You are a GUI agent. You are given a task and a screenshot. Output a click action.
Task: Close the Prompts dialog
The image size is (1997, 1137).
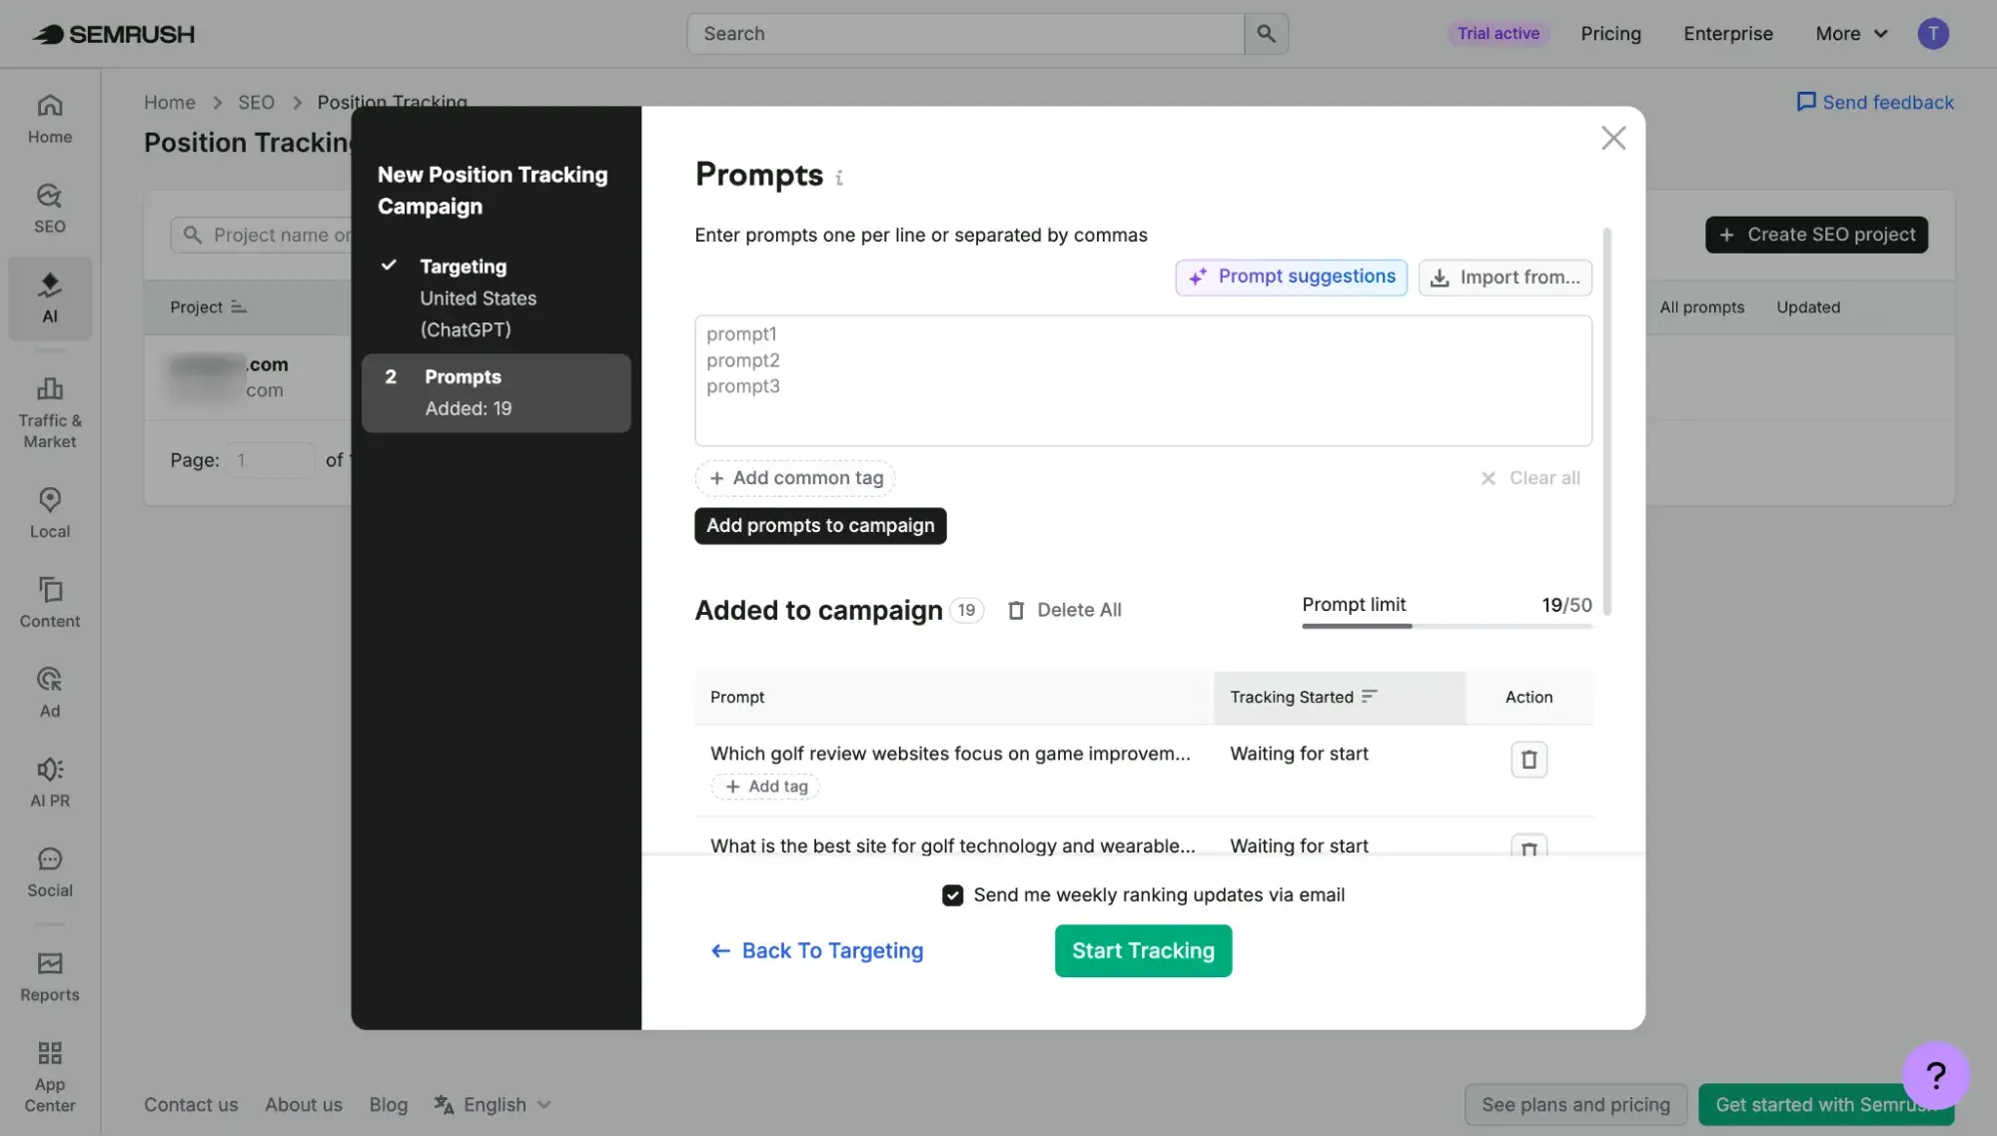1613,138
